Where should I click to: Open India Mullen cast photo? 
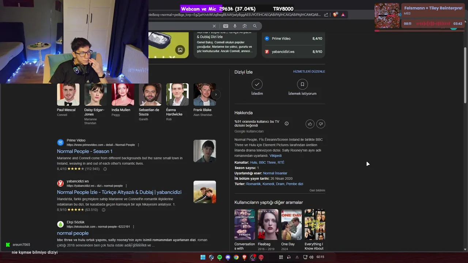[123, 95]
